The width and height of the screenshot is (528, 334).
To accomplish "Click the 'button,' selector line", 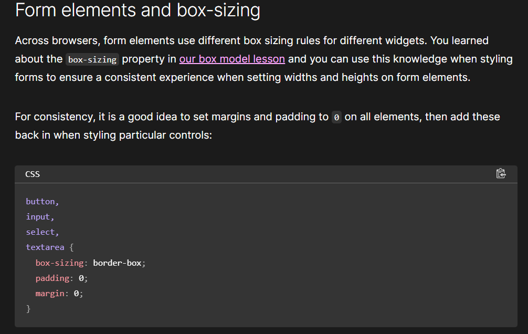I will [x=43, y=202].
